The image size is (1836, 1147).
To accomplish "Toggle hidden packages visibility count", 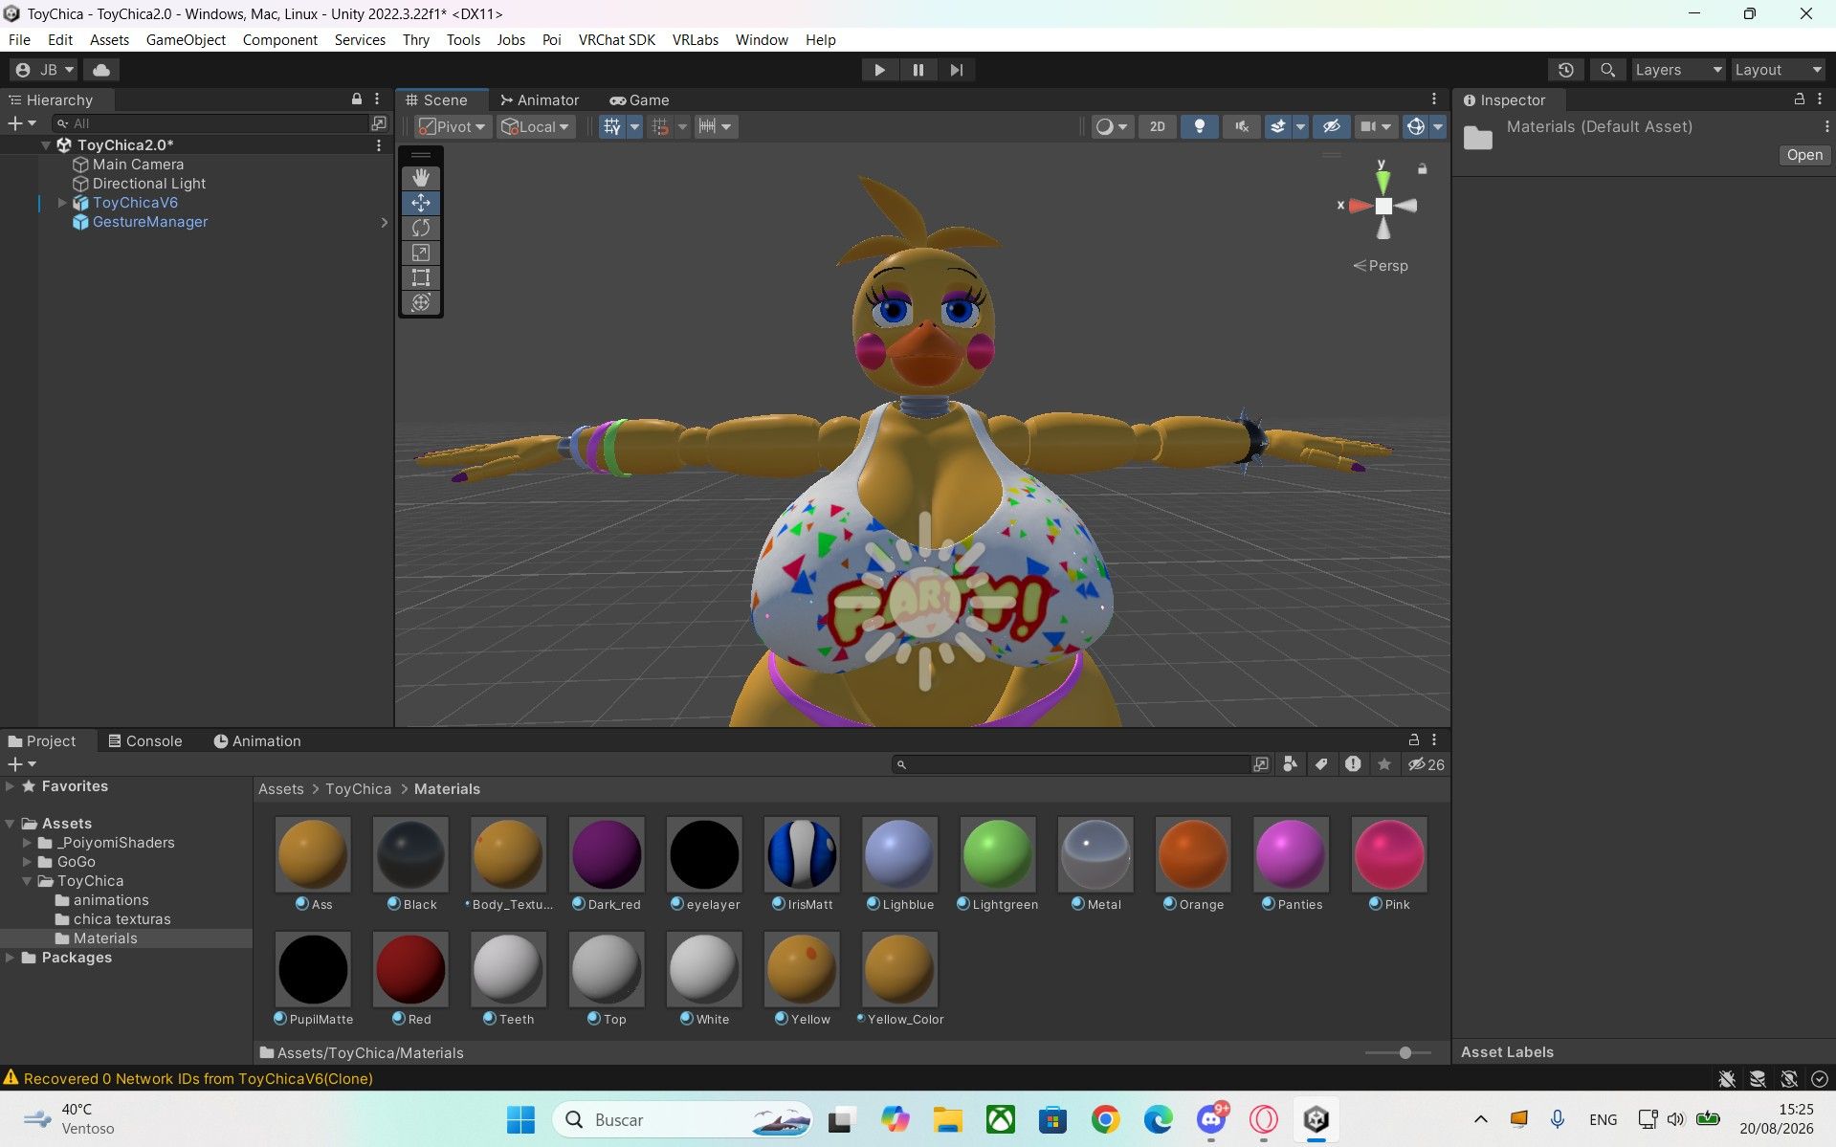I will [x=1426, y=764].
